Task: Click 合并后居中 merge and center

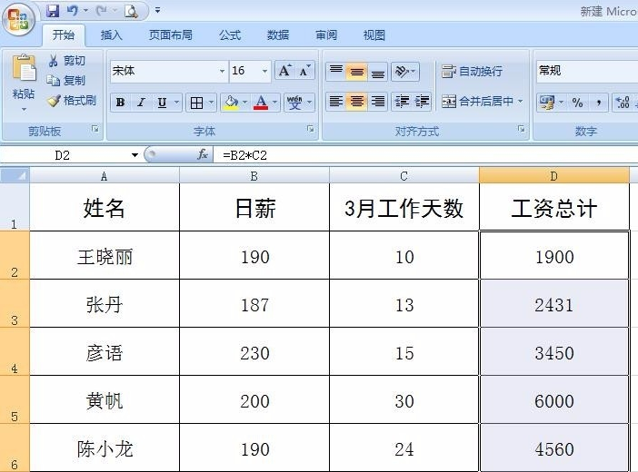Action: tap(477, 101)
